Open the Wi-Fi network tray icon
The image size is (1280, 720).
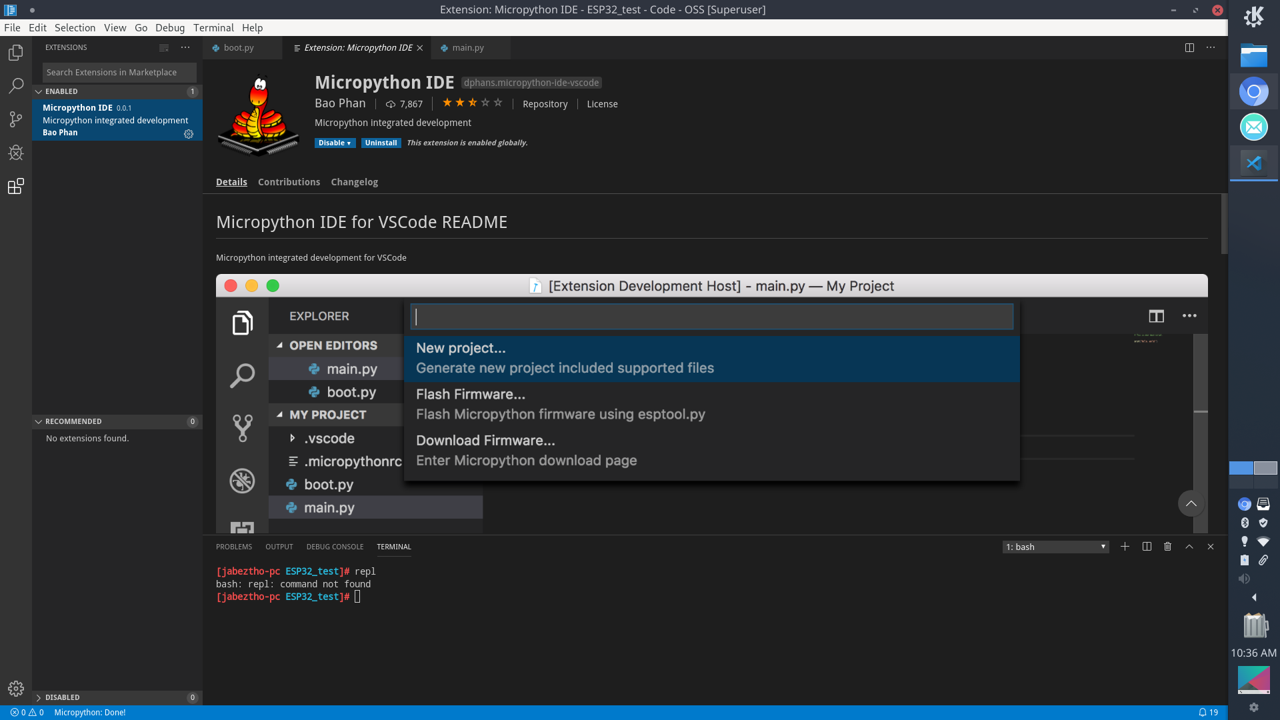(1263, 541)
